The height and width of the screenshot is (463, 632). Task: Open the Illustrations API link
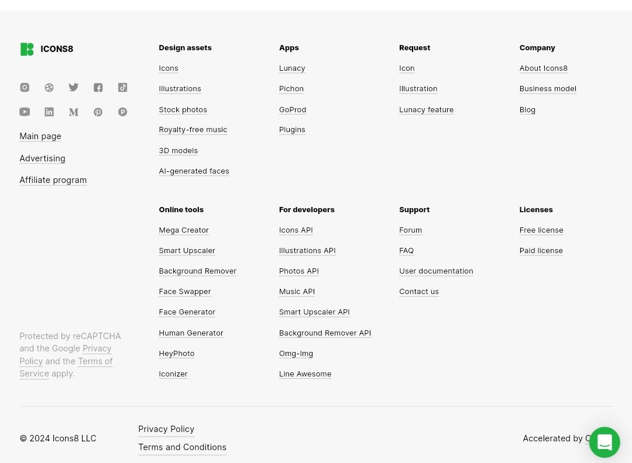(307, 250)
